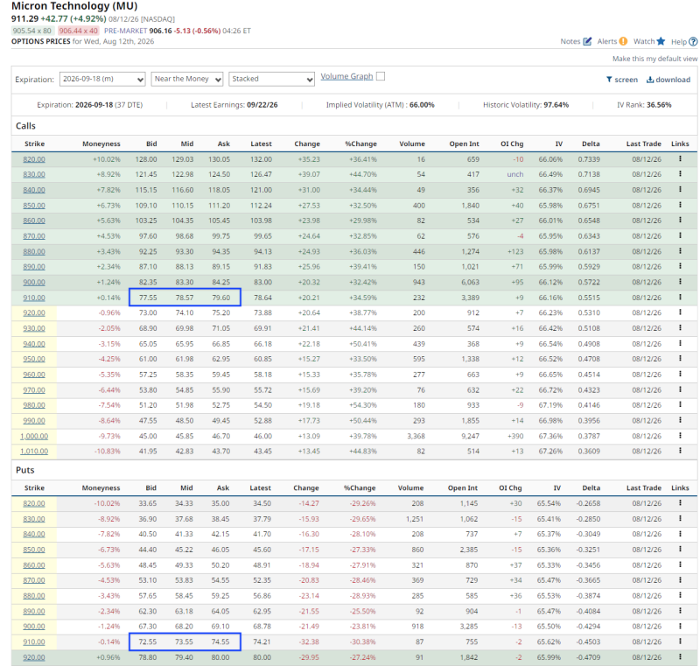Open links menu for 880.00 call

pos(681,251)
